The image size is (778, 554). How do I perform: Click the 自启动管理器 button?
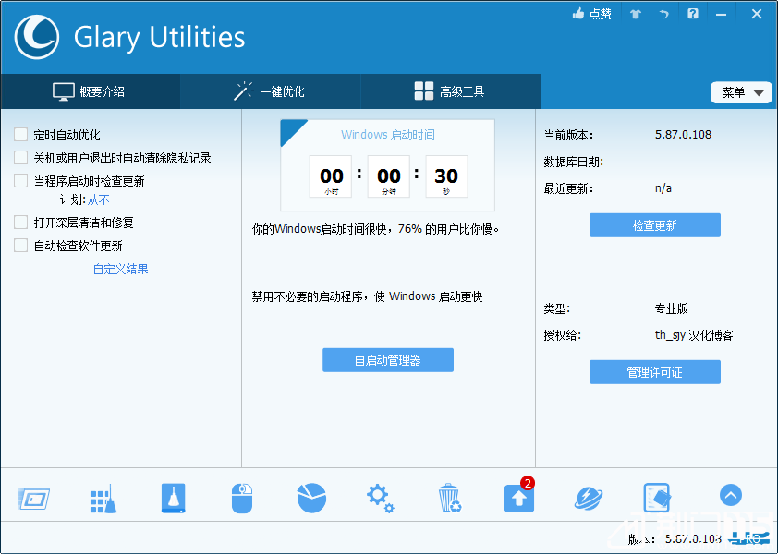[x=388, y=360]
